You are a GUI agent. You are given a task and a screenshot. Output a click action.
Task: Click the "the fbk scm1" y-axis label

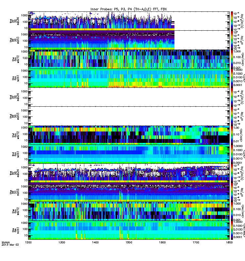(16, 230)
